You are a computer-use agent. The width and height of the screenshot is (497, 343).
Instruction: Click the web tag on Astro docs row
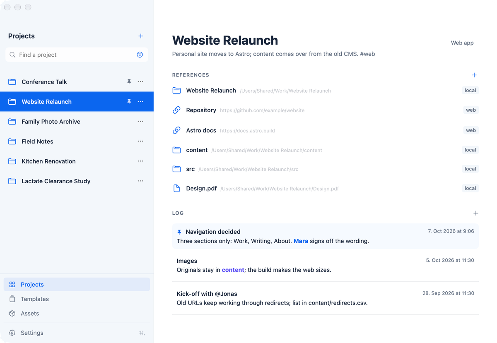point(471,130)
